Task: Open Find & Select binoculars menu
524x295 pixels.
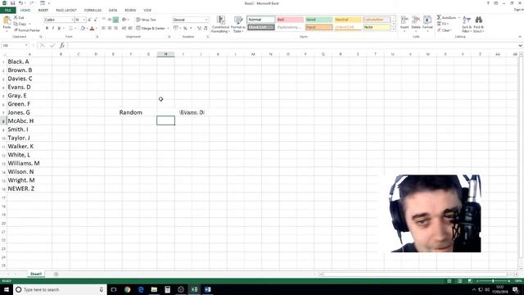Action: [478, 24]
